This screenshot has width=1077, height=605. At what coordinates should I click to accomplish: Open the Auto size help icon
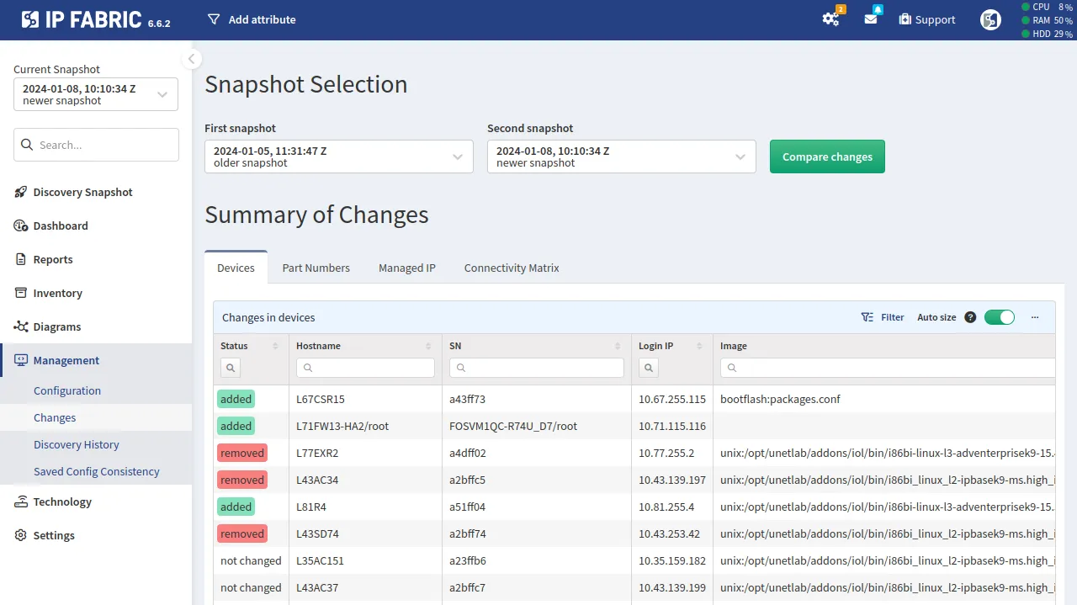970,317
